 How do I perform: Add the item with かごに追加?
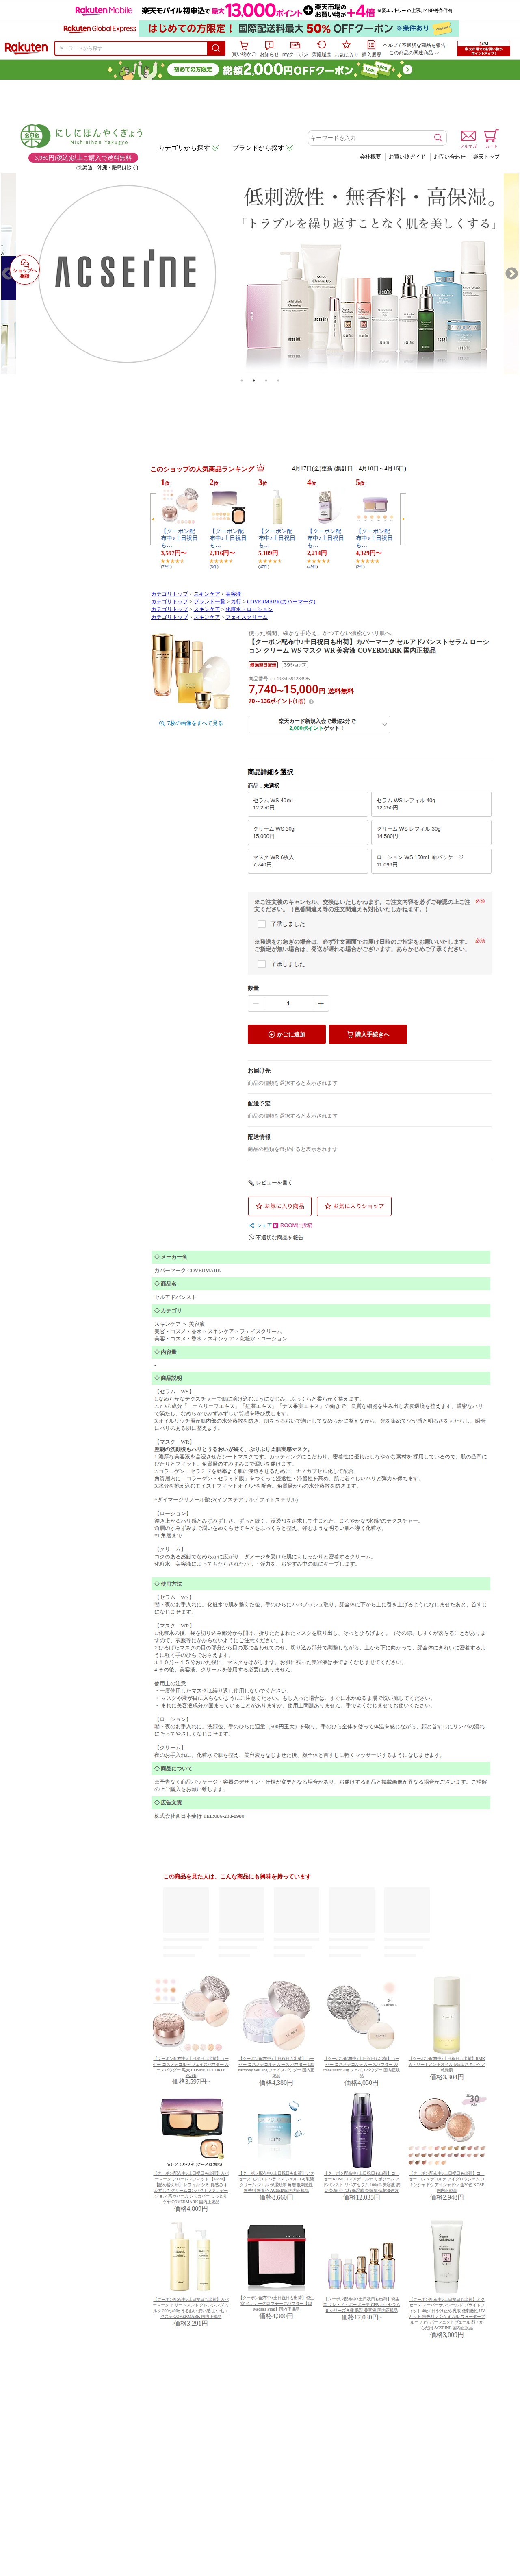(287, 1034)
